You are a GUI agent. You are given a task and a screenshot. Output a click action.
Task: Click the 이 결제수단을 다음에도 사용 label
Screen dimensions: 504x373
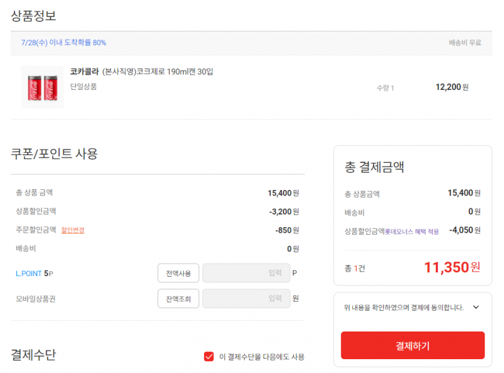pyautogui.click(x=261, y=357)
